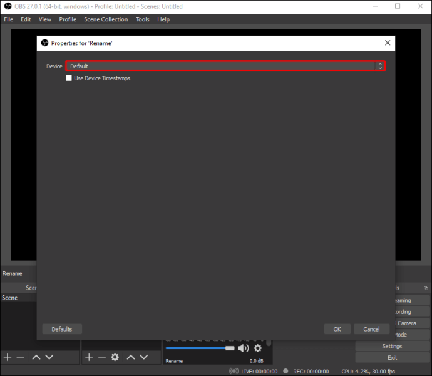Click the Rename source label above Scenes
Screen dimensions: 432x376
(13, 273)
